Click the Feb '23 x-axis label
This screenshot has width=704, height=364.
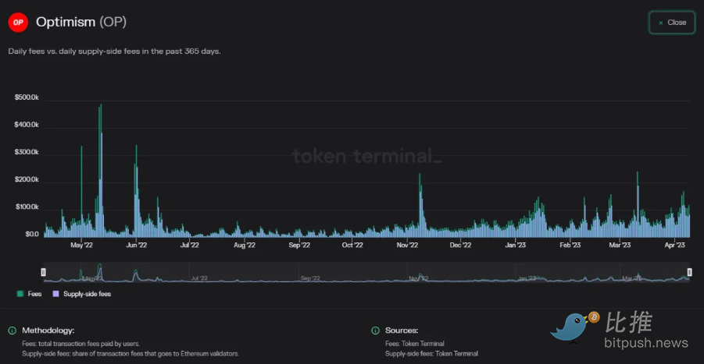[570, 245]
